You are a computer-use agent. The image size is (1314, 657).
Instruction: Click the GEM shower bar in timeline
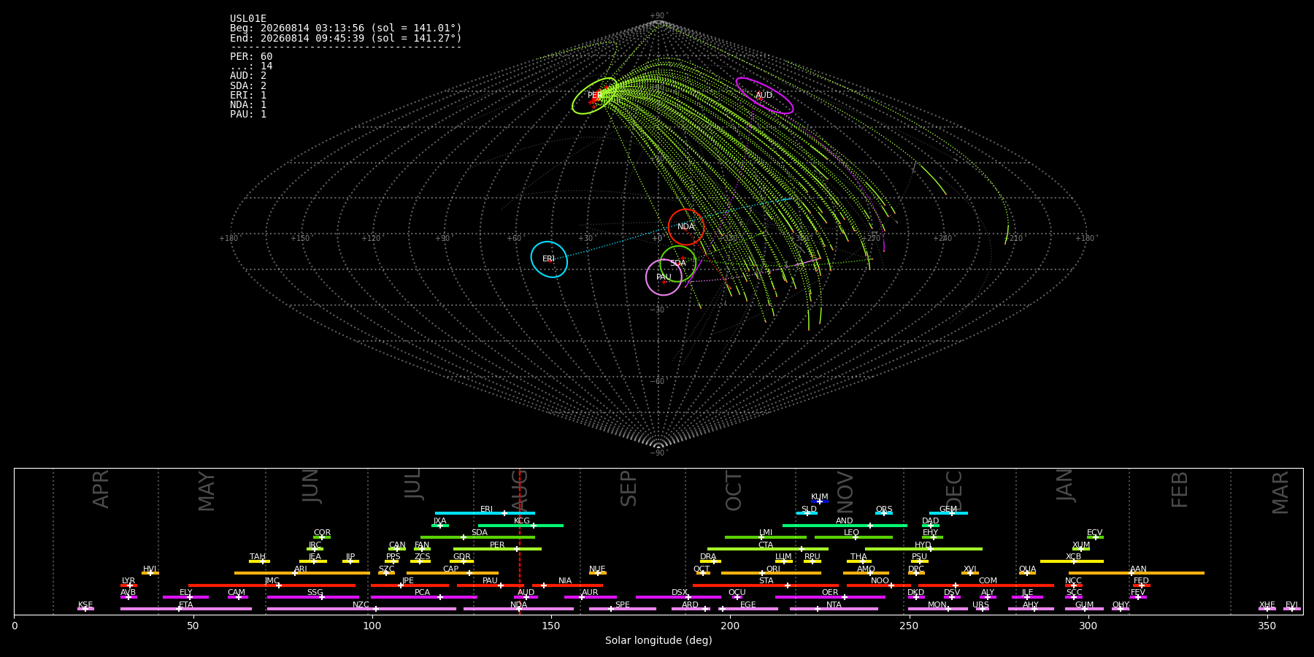948,513
